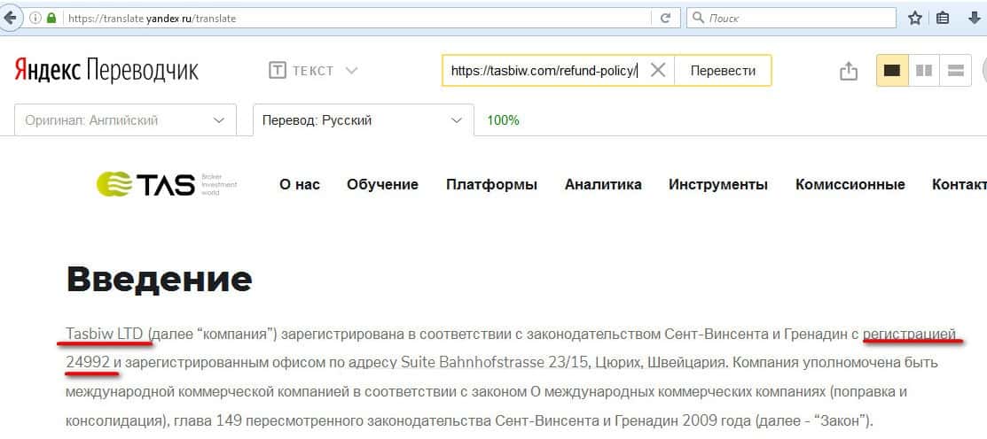Expand the Перевод: Русский language dropdown
Viewport: 987px width, 439px height.
pos(362,120)
